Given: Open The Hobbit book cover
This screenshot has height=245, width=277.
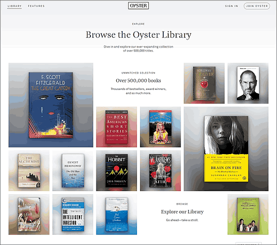Looking at the screenshot, I should (116, 170).
